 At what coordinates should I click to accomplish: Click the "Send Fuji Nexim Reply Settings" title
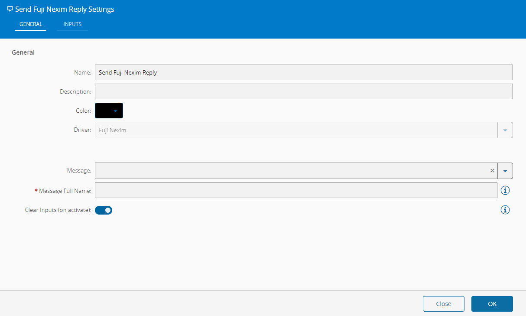click(x=65, y=9)
